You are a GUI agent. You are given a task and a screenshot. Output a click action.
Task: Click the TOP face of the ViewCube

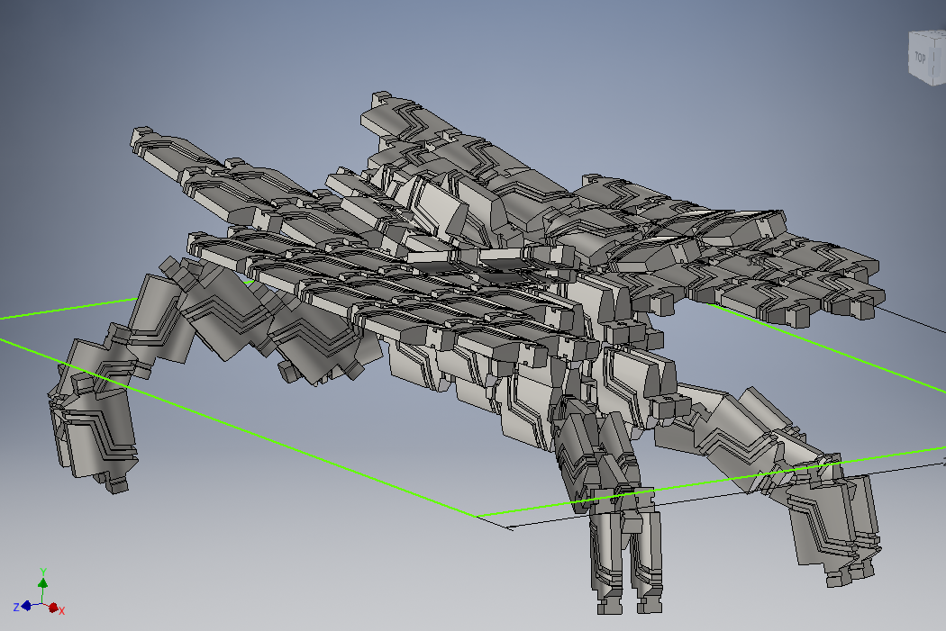pos(920,58)
